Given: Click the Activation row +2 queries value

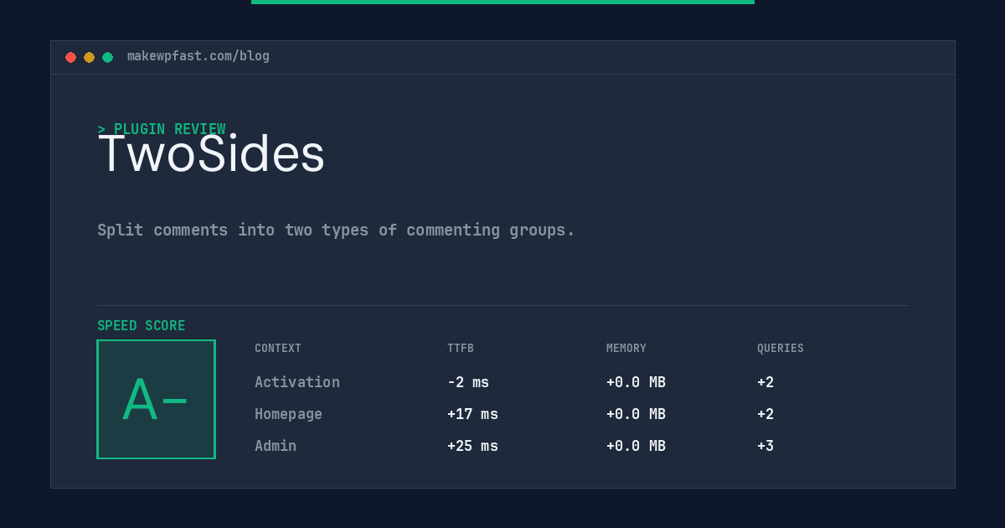Looking at the screenshot, I should pos(765,382).
